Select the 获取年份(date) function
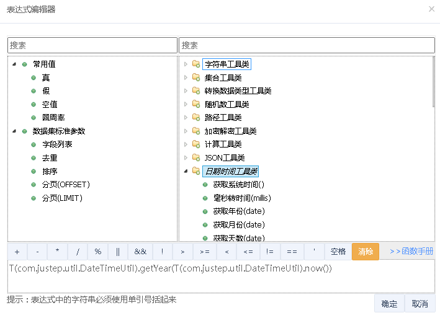440x318 pixels. click(x=238, y=211)
